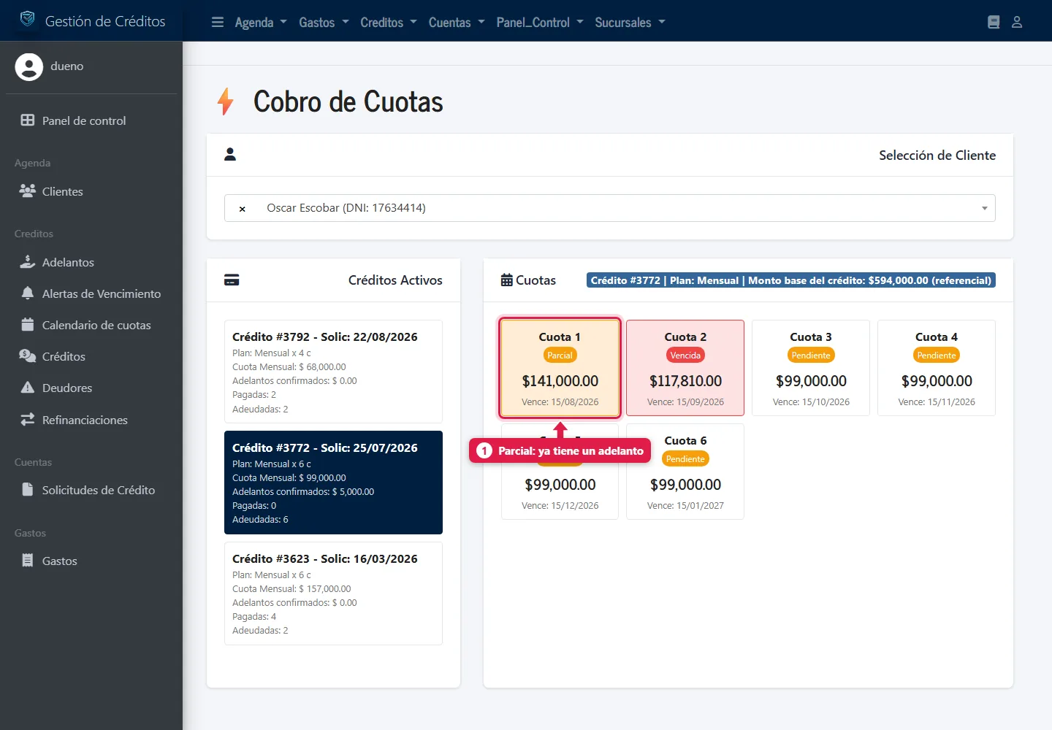Image resolution: width=1052 pixels, height=730 pixels.
Task: Go to Alertas de Vencimiento page
Action: [102, 293]
